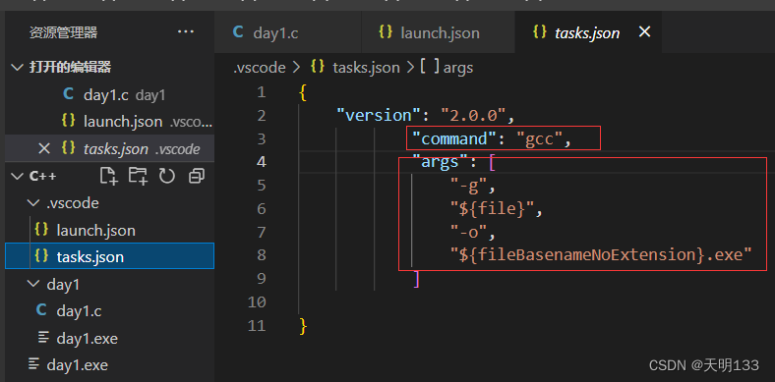This screenshot has height=382, width=775.
Task: Click the "-o" argument string
Action: 469,232
